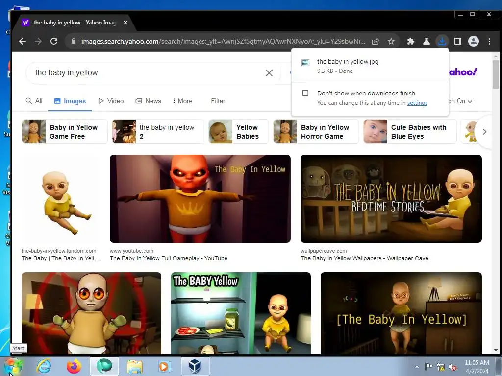Viewport: 502px width, 376px height.
Task: Open Chrome three-dot menu
Action: pos(489,41)
